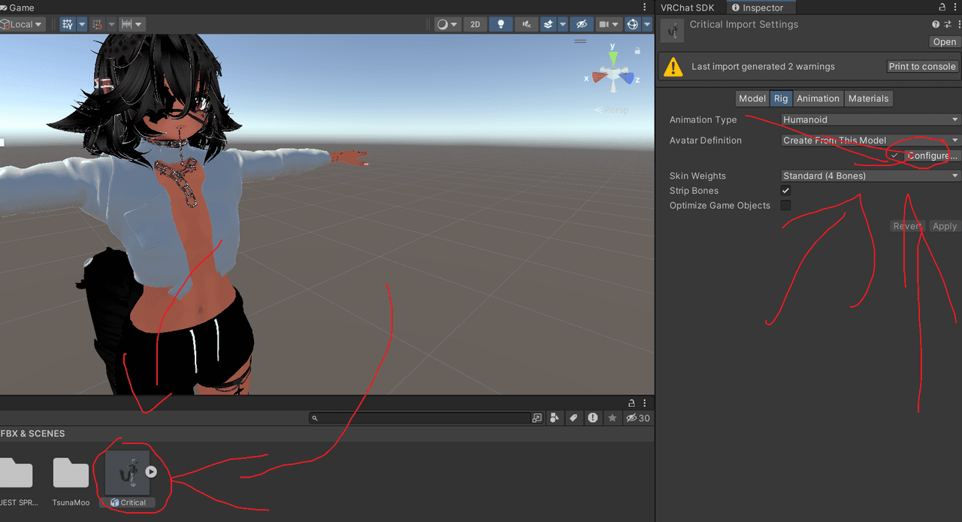Open grid visibility options dropdown arrow
Image resolution: width=962 pixels, height=522 pixels.
[82, 24]
